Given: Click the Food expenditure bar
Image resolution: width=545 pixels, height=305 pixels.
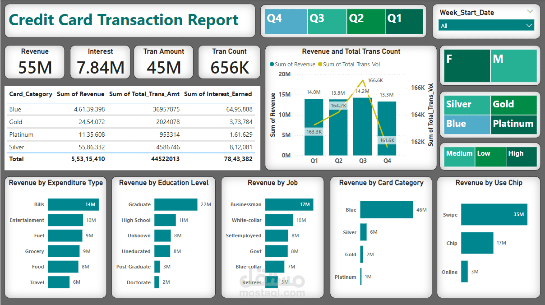Looking at the screenshot, I should [x=63, y=267].
